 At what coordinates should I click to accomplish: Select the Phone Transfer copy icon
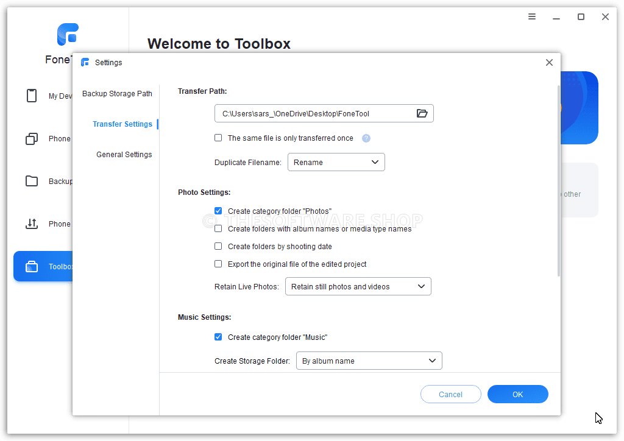(x=32, y=139)
